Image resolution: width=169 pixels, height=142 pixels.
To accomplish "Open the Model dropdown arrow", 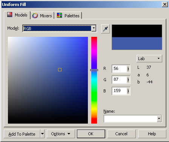I will pyautogui.click(x=94, y=28).
